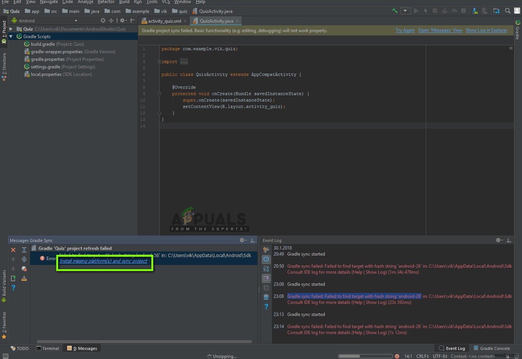
Task: Click the export Gradle Sync results icon
Action: 24,278
